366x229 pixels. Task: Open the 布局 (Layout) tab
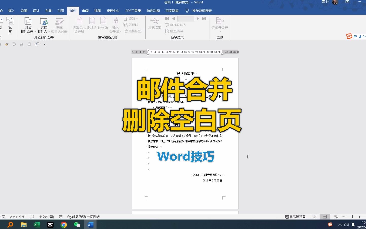pyautogui.click(x=48, y=11)
